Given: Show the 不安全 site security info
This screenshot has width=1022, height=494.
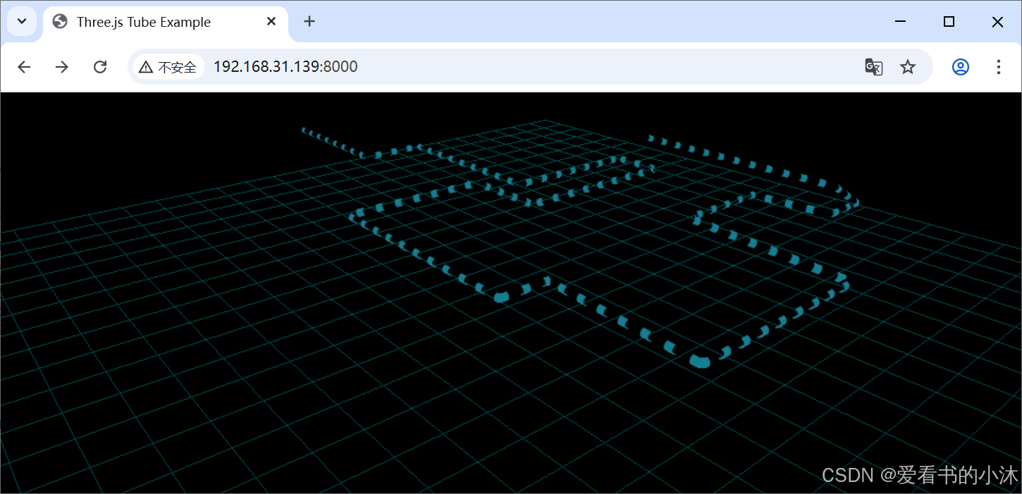Looking at the screenshot, I should pos(168,67).
